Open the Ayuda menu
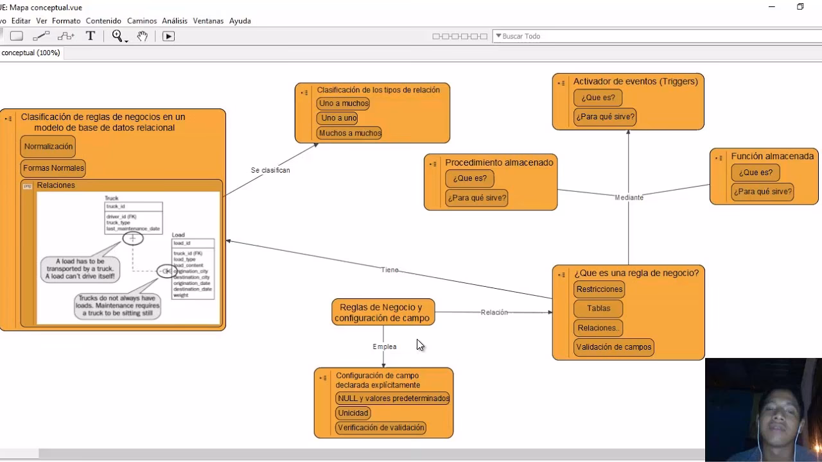This screenshot has width=822, height=462. [x=240, y=21]
